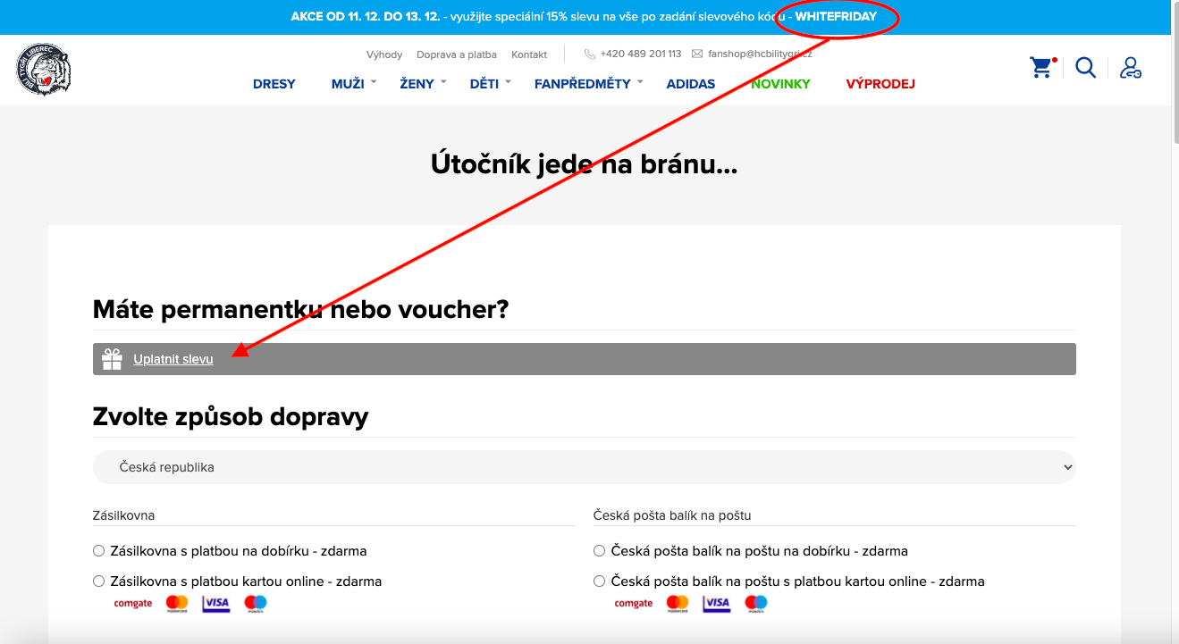Click the Uplatnit slevu link
Screen dimensions: 1179x644
pos(173,359)
